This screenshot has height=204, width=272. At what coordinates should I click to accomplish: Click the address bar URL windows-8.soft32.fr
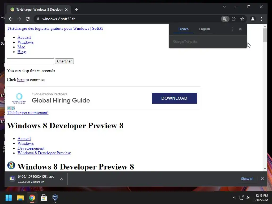click(x=58, y=19)
